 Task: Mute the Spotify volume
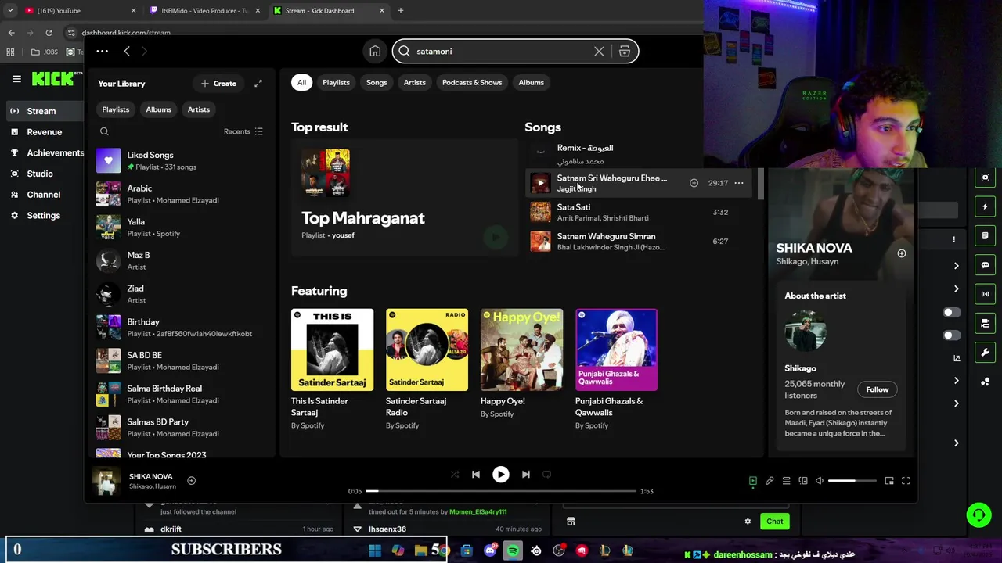[820, 481]
